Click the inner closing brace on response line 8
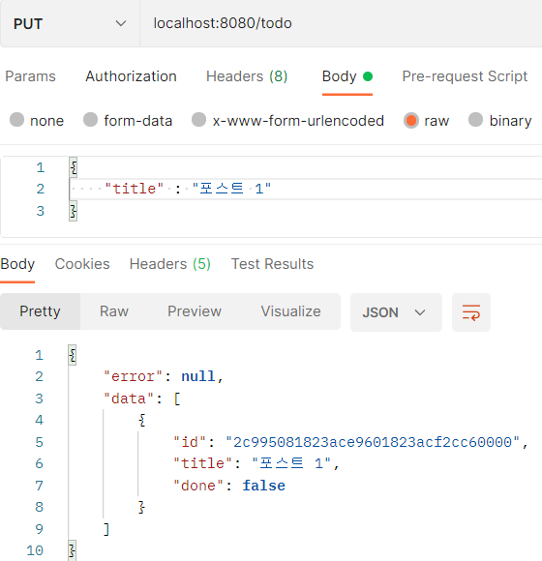The height and width of the screenshot is (561, 542). point(141,507)
